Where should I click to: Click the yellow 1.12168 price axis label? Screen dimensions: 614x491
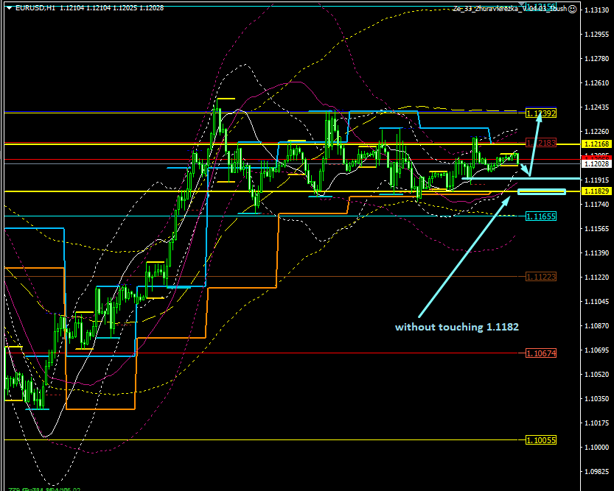596,144
